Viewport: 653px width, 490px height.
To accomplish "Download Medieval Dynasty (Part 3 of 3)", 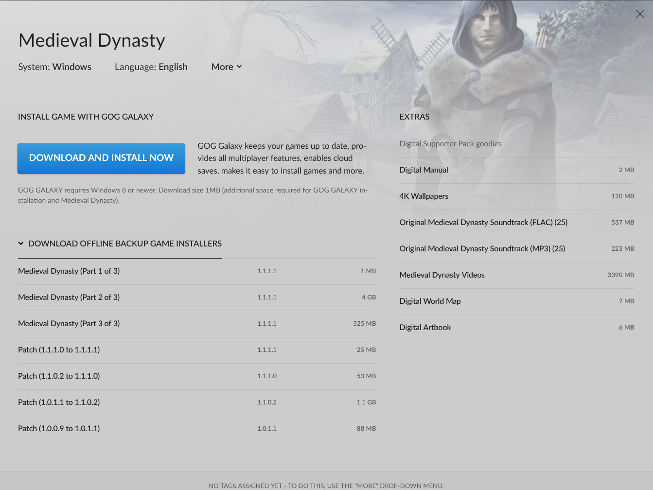I will (x=197, y=324).
